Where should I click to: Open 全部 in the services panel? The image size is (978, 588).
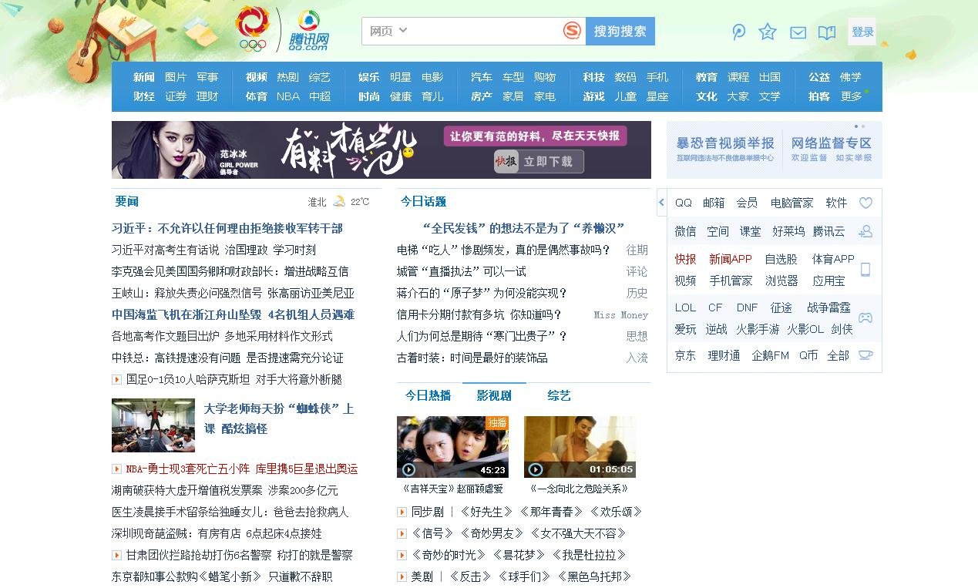click(838, 355)
